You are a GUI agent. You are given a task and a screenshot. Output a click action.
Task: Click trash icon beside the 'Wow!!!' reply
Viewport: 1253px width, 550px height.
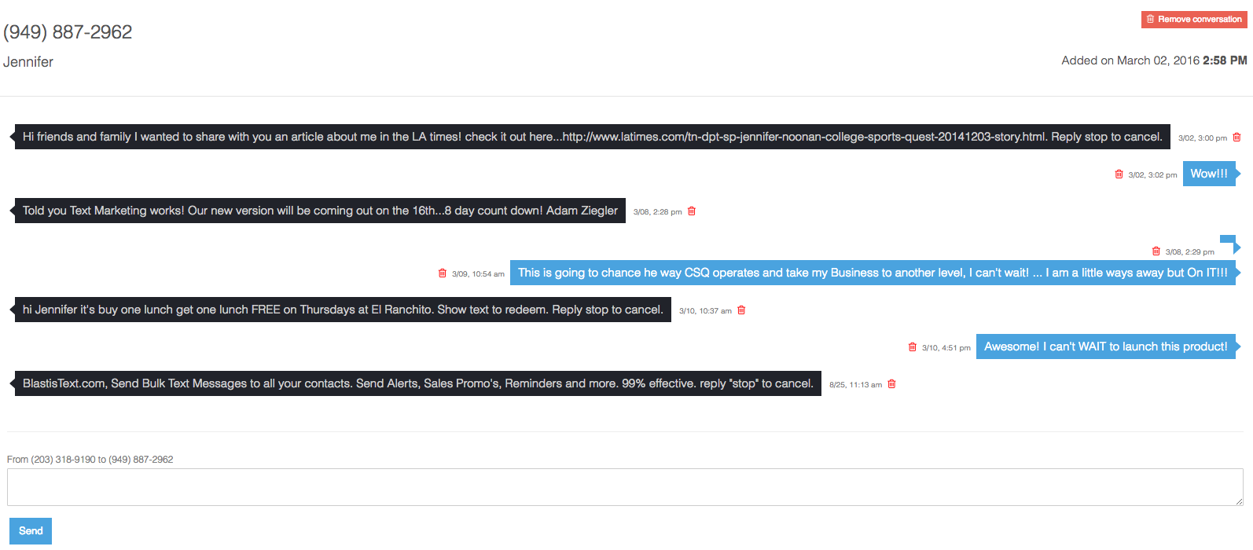tap(1119, 174)
